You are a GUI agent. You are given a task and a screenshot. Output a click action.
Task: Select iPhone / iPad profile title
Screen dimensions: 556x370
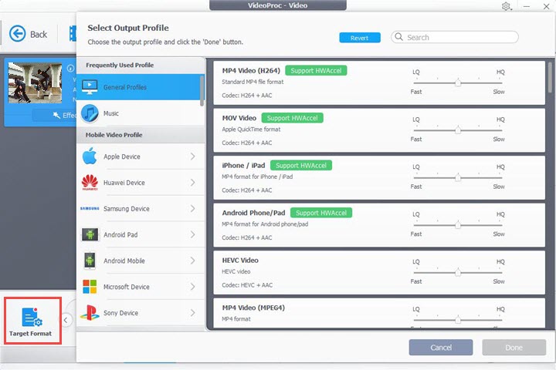pyautogui.click(x=243, y=166)
